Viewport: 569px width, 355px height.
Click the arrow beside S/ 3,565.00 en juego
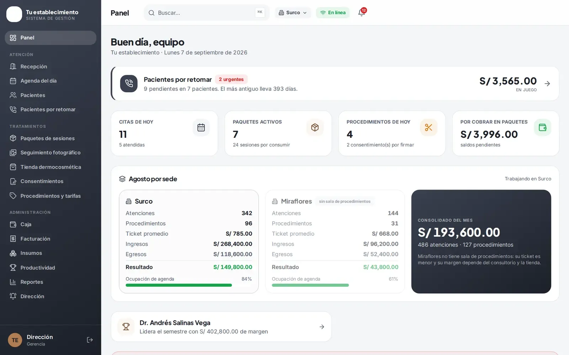click(x=547, y=84)
